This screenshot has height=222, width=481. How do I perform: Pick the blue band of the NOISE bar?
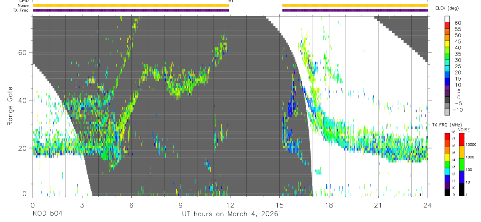462,177
